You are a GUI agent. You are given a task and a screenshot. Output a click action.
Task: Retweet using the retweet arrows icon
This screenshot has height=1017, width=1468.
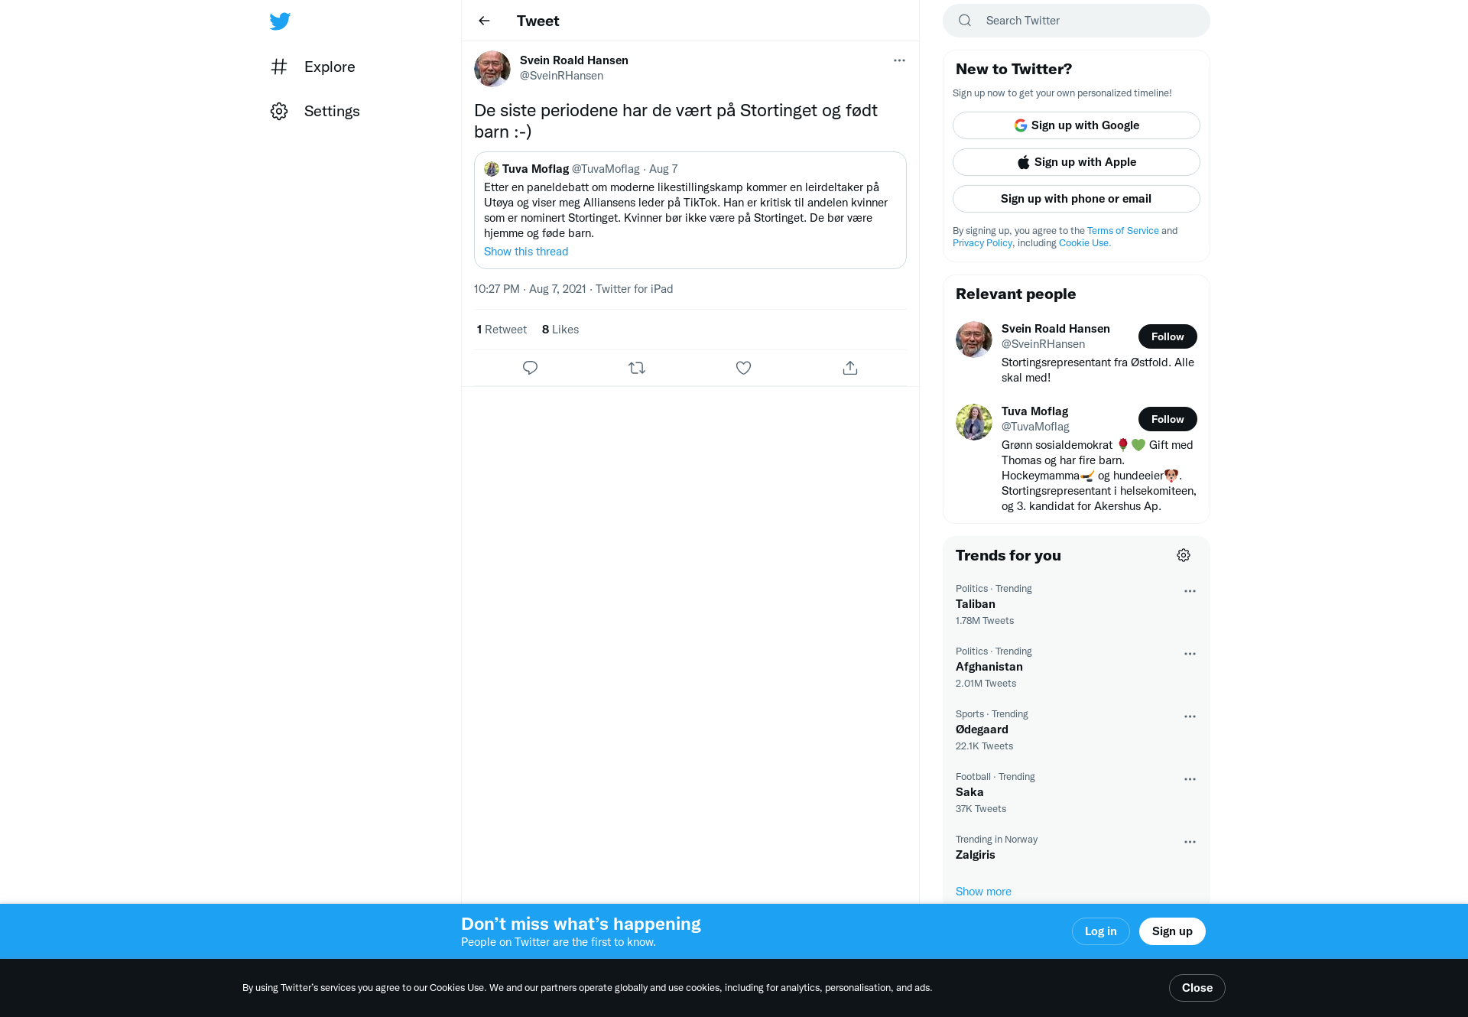[637, 368]
